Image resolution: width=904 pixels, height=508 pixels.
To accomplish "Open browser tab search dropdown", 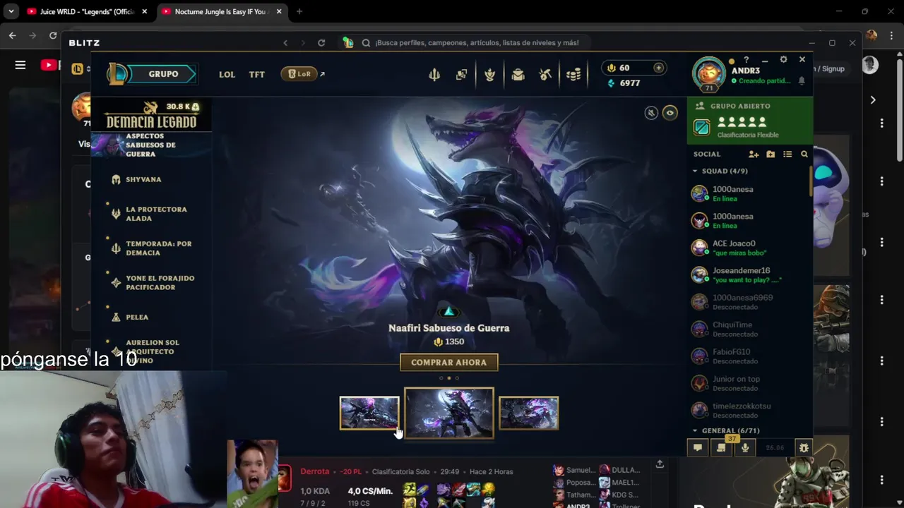I will [11, 11].
